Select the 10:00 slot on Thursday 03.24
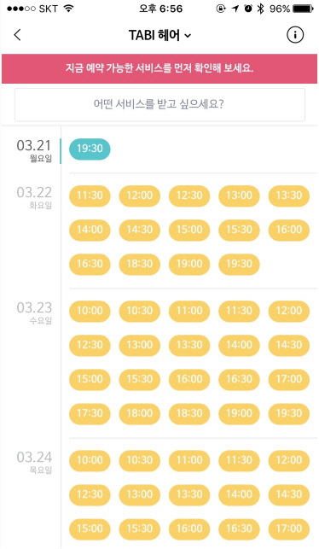The image size is (319, 549). pos(90,460)
